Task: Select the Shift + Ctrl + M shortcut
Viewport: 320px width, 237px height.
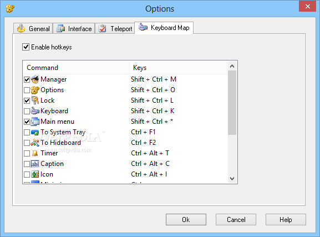Action: 154,79
